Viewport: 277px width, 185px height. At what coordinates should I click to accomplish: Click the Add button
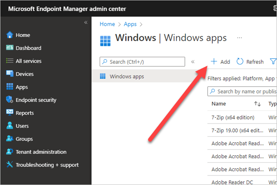pyautogui.click(x=220, y=62)
